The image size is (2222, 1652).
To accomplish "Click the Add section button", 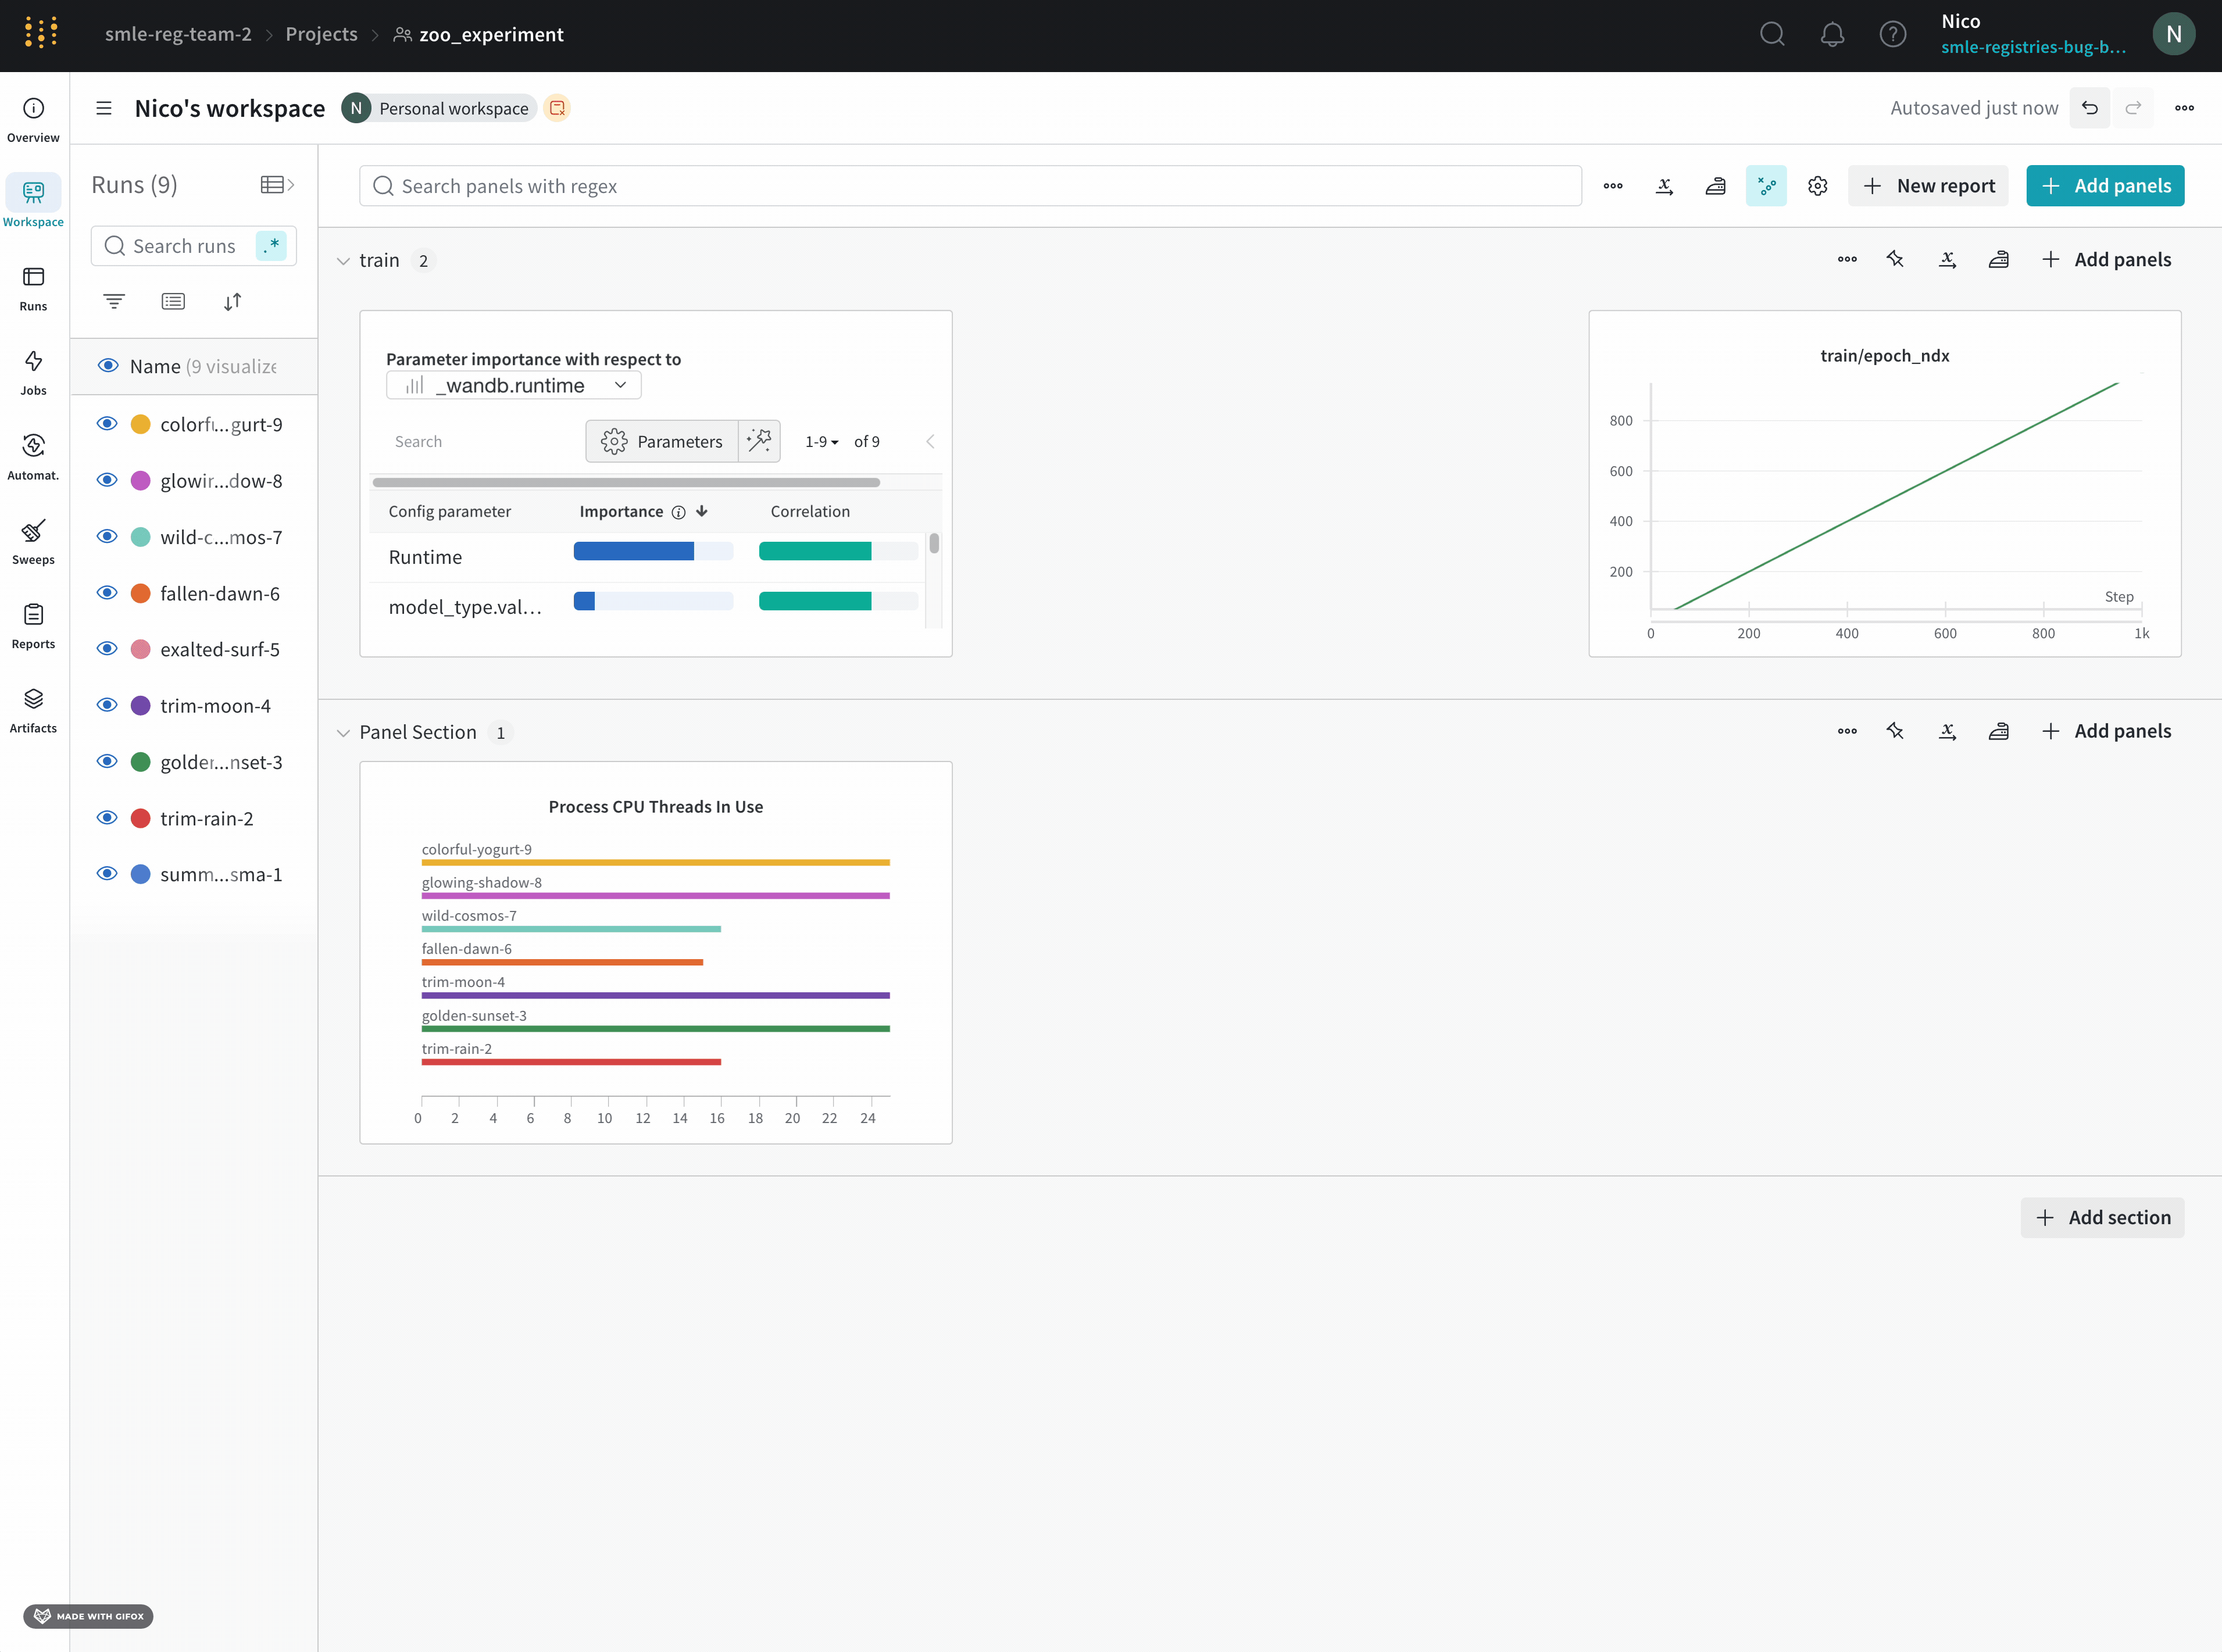I will click(x=2102, y=1217).
